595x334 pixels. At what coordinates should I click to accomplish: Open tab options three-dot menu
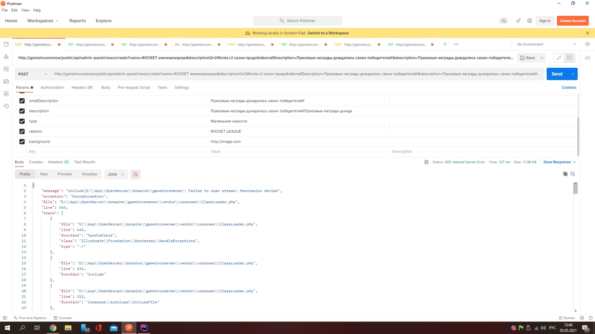456,45
